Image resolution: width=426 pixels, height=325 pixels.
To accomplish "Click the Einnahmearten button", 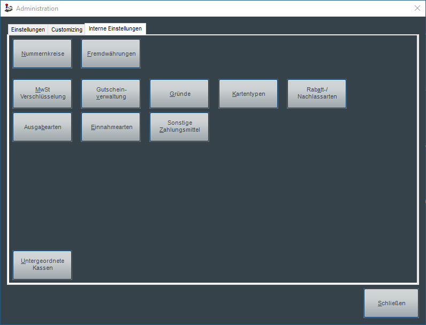I will click(111, 127).
